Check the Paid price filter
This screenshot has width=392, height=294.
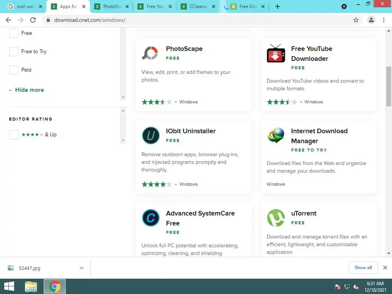tap(14, 70)
